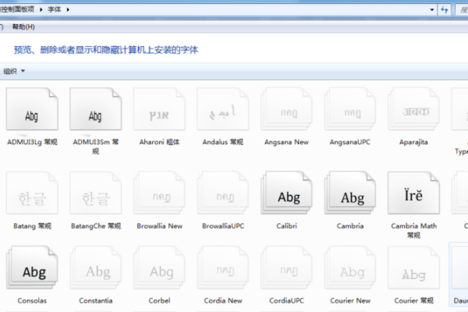The height and width of the screenshot is (312, 468).
Task: Select the Batang font icon
Action: [x=32, y=193]
